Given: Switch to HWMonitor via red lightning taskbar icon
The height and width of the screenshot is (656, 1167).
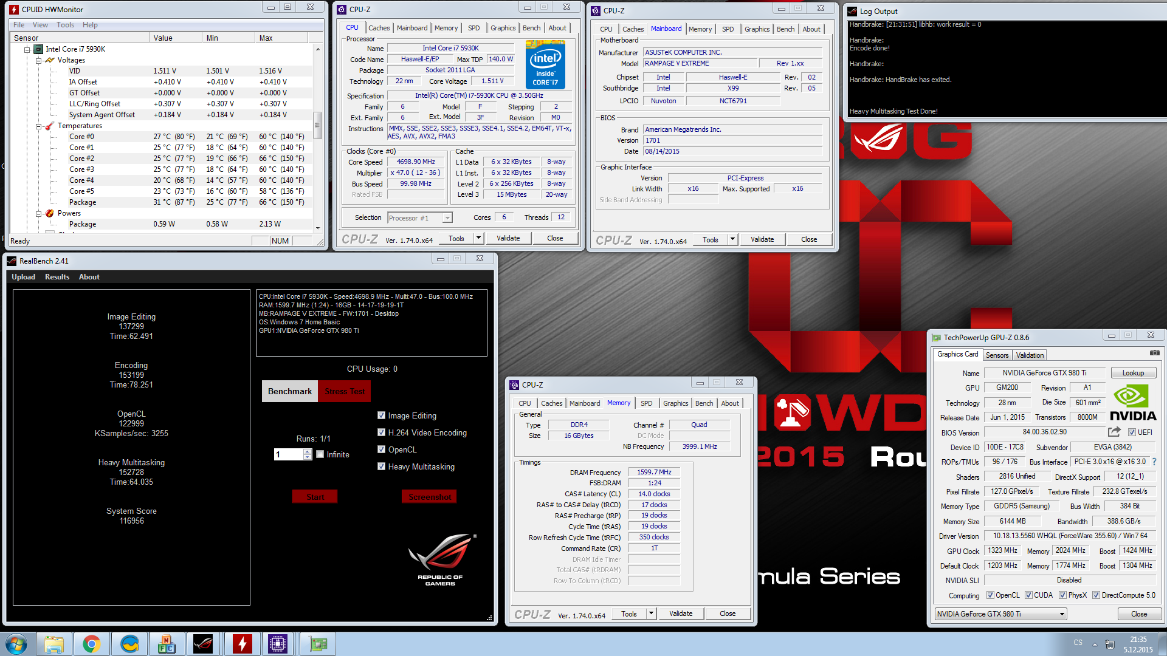Looking at the screenshot, I should 242,644.
